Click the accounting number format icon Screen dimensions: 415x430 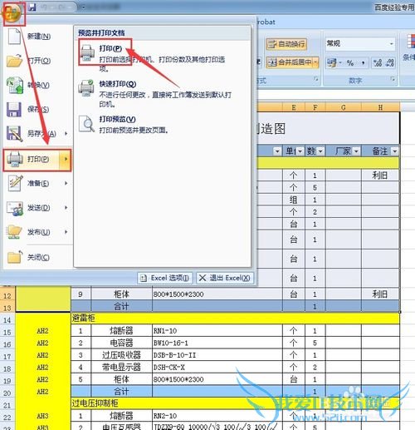[331, 63]
